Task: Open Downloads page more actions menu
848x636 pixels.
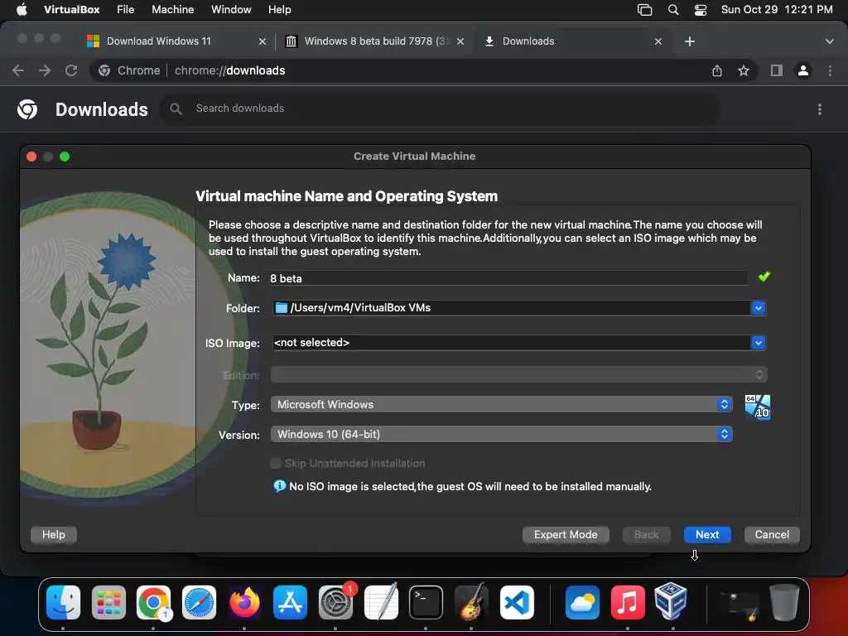Action: coord(820,109)
